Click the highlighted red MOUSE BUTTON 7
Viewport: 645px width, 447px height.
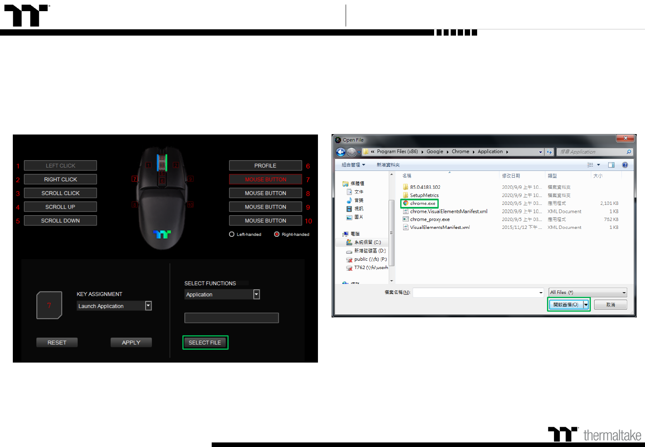265,179
